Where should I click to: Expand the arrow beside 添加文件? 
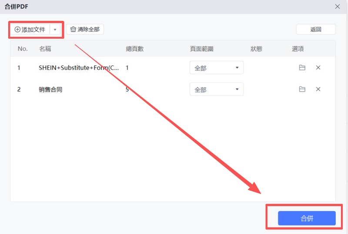(55, 30)
